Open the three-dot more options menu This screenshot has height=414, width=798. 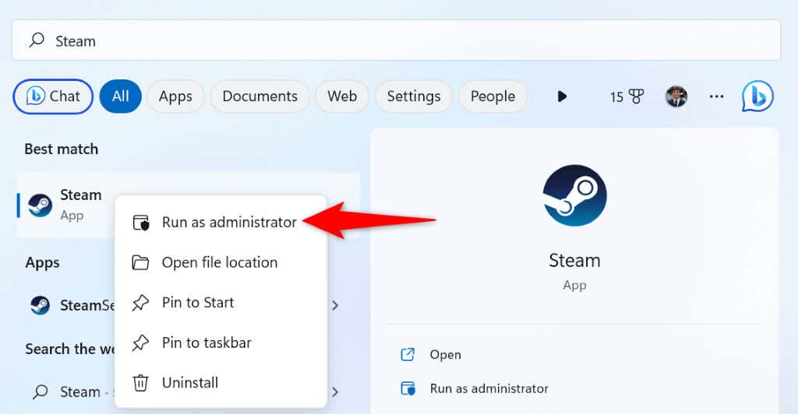tap(716, 96)
